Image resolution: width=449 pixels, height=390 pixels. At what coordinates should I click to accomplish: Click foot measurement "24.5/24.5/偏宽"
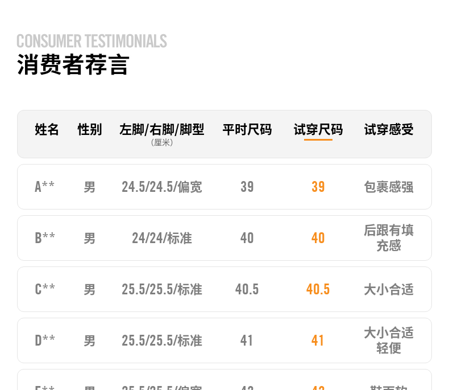162,187
